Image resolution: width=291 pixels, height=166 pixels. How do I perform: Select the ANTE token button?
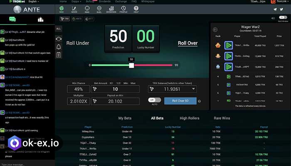click(77, 19)
